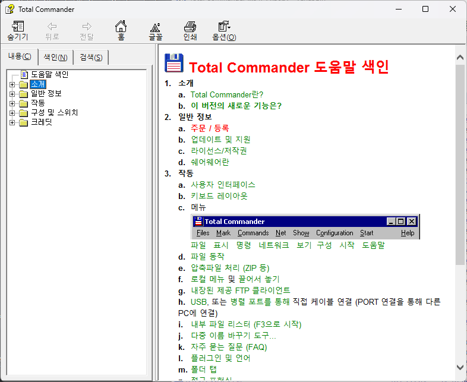Click the 파일 menu link under the image
This screenshot has height=382, width=467.
(198, 245)
